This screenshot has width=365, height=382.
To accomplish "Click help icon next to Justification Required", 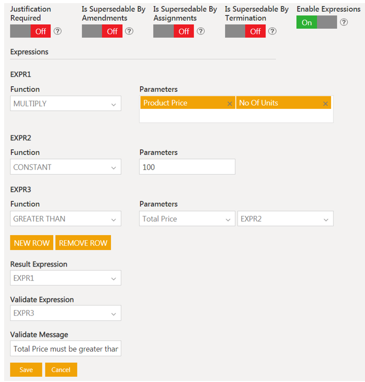I will point(58,31).
